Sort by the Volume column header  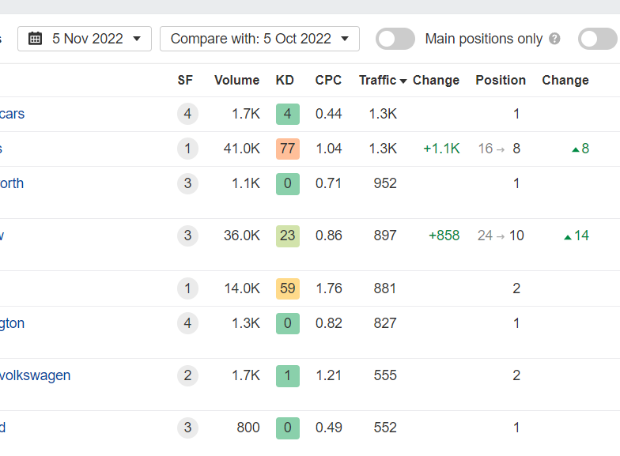point(237,81)
